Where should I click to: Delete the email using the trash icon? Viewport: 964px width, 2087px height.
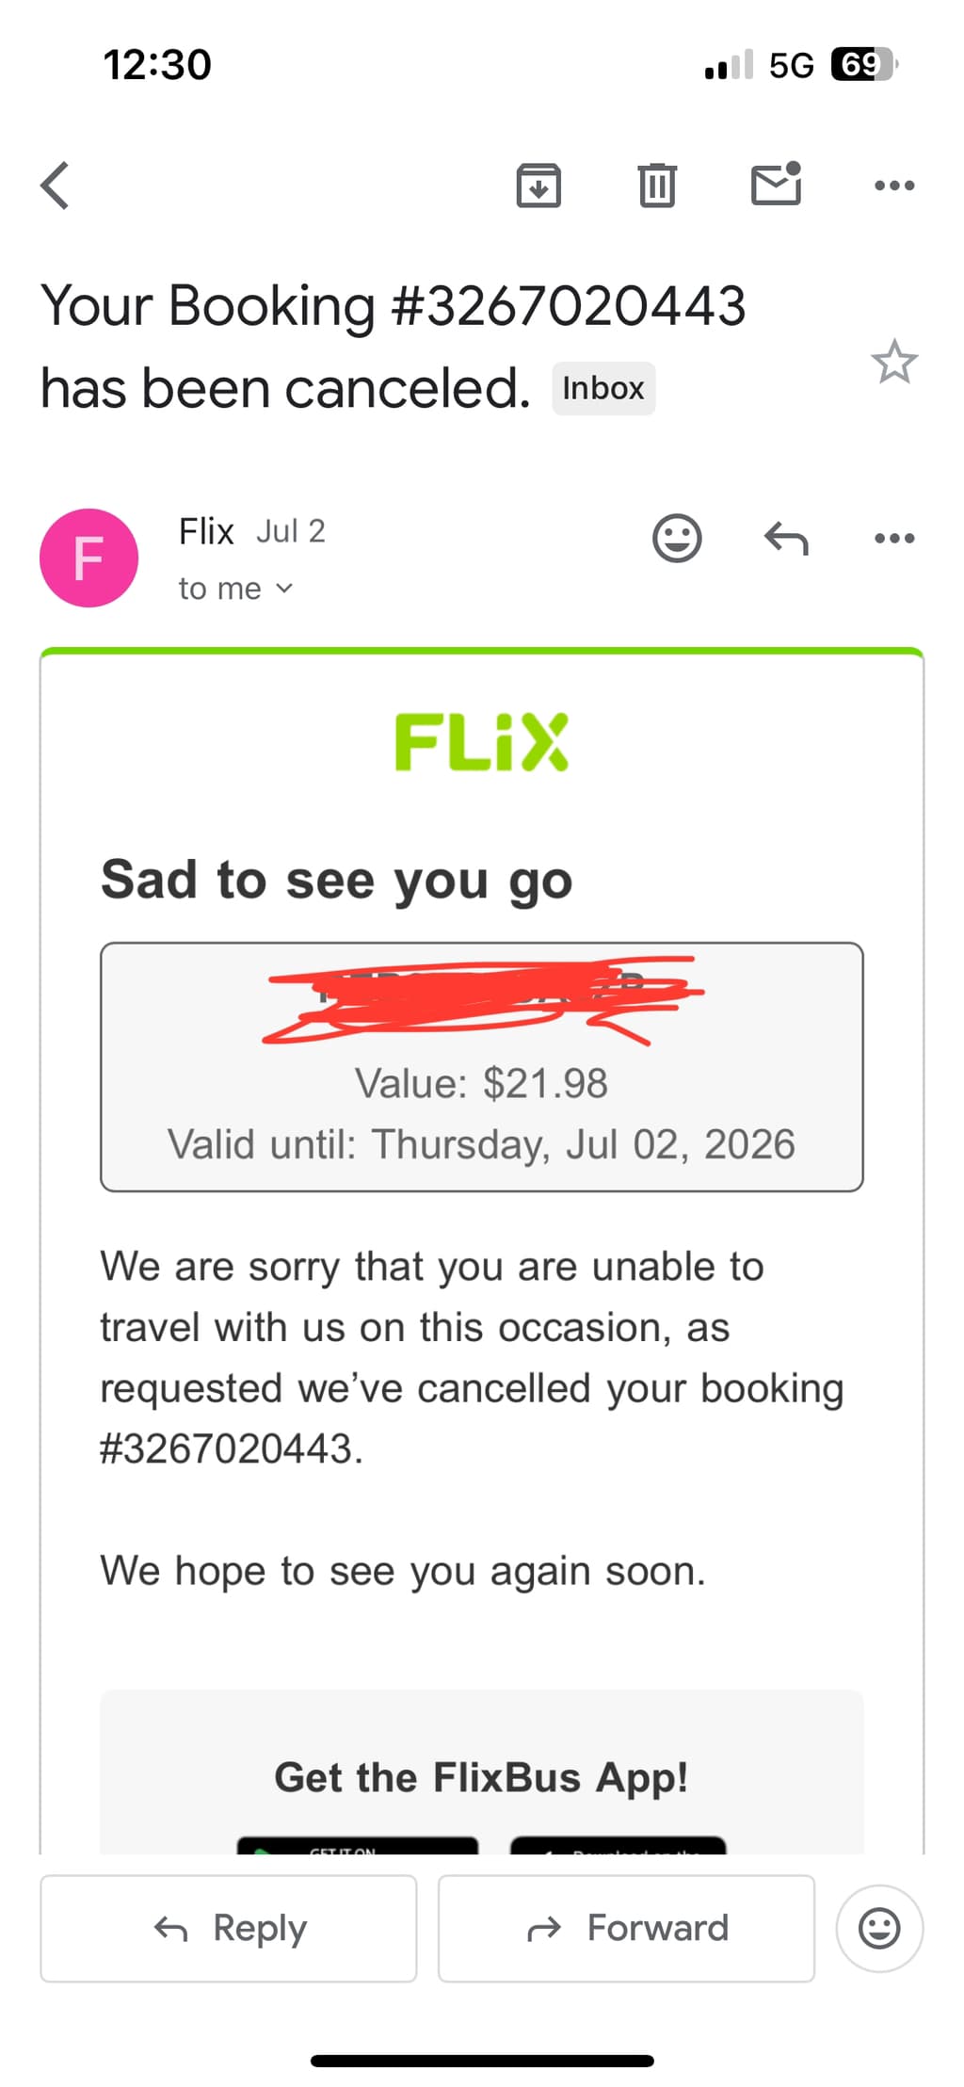coord(657,185)
